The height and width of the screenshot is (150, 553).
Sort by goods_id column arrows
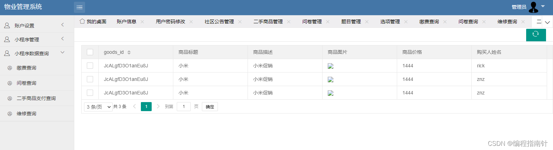(129, 52)
